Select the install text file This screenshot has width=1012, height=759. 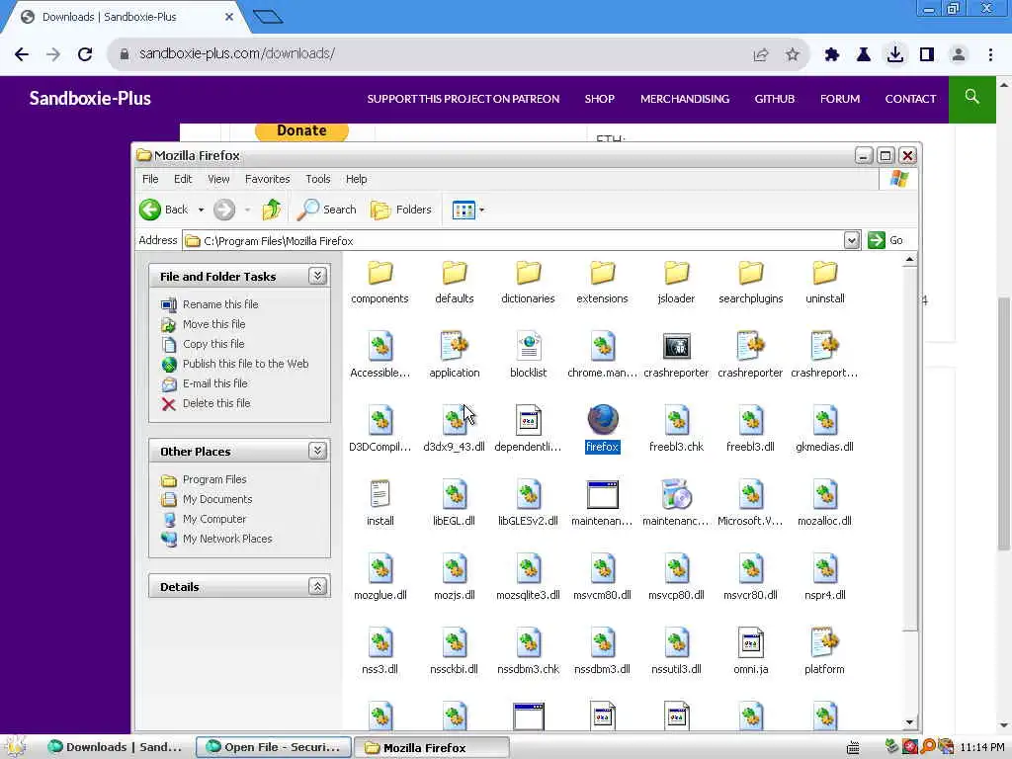pos(380,494)
